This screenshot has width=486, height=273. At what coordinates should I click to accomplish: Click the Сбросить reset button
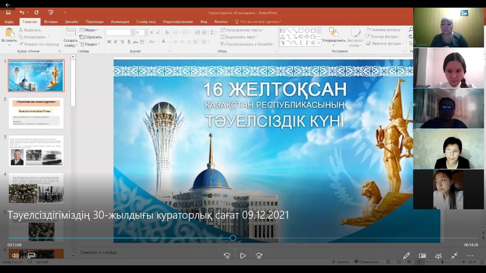tap(91, 37)
